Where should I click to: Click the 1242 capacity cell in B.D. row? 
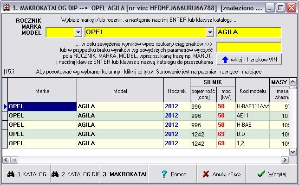[203, 134]
